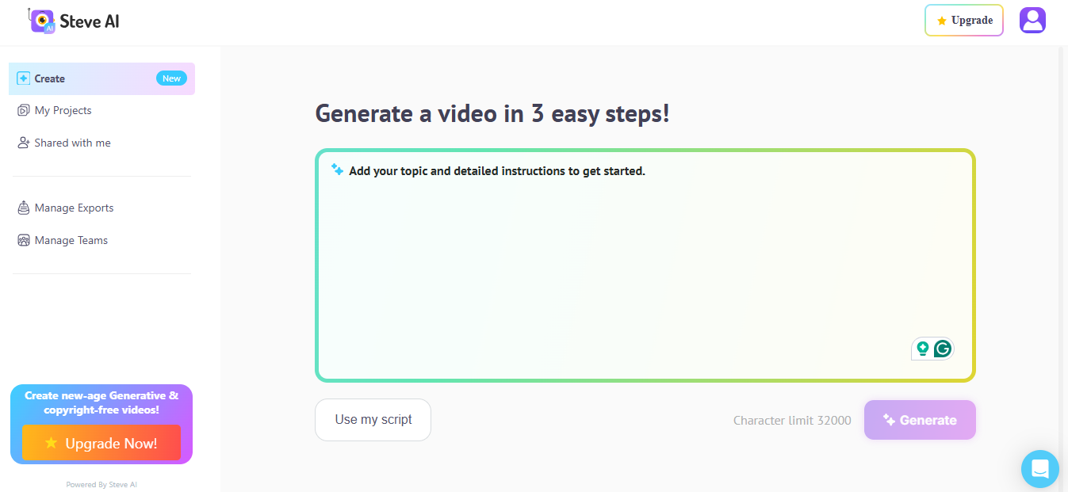This screenshot has height=492, width=1068.
Task: Click the Manage Exports icon
Action: tap(23, 208)
